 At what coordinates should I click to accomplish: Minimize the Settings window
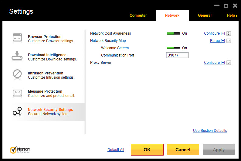coord(217,5)
